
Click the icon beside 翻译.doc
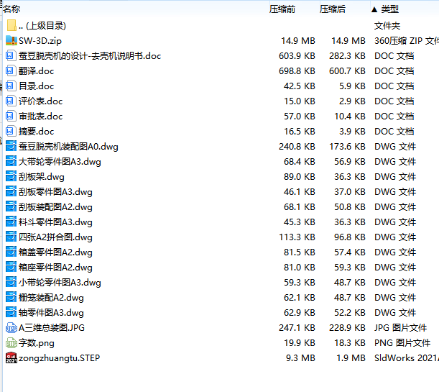point(10,71)
